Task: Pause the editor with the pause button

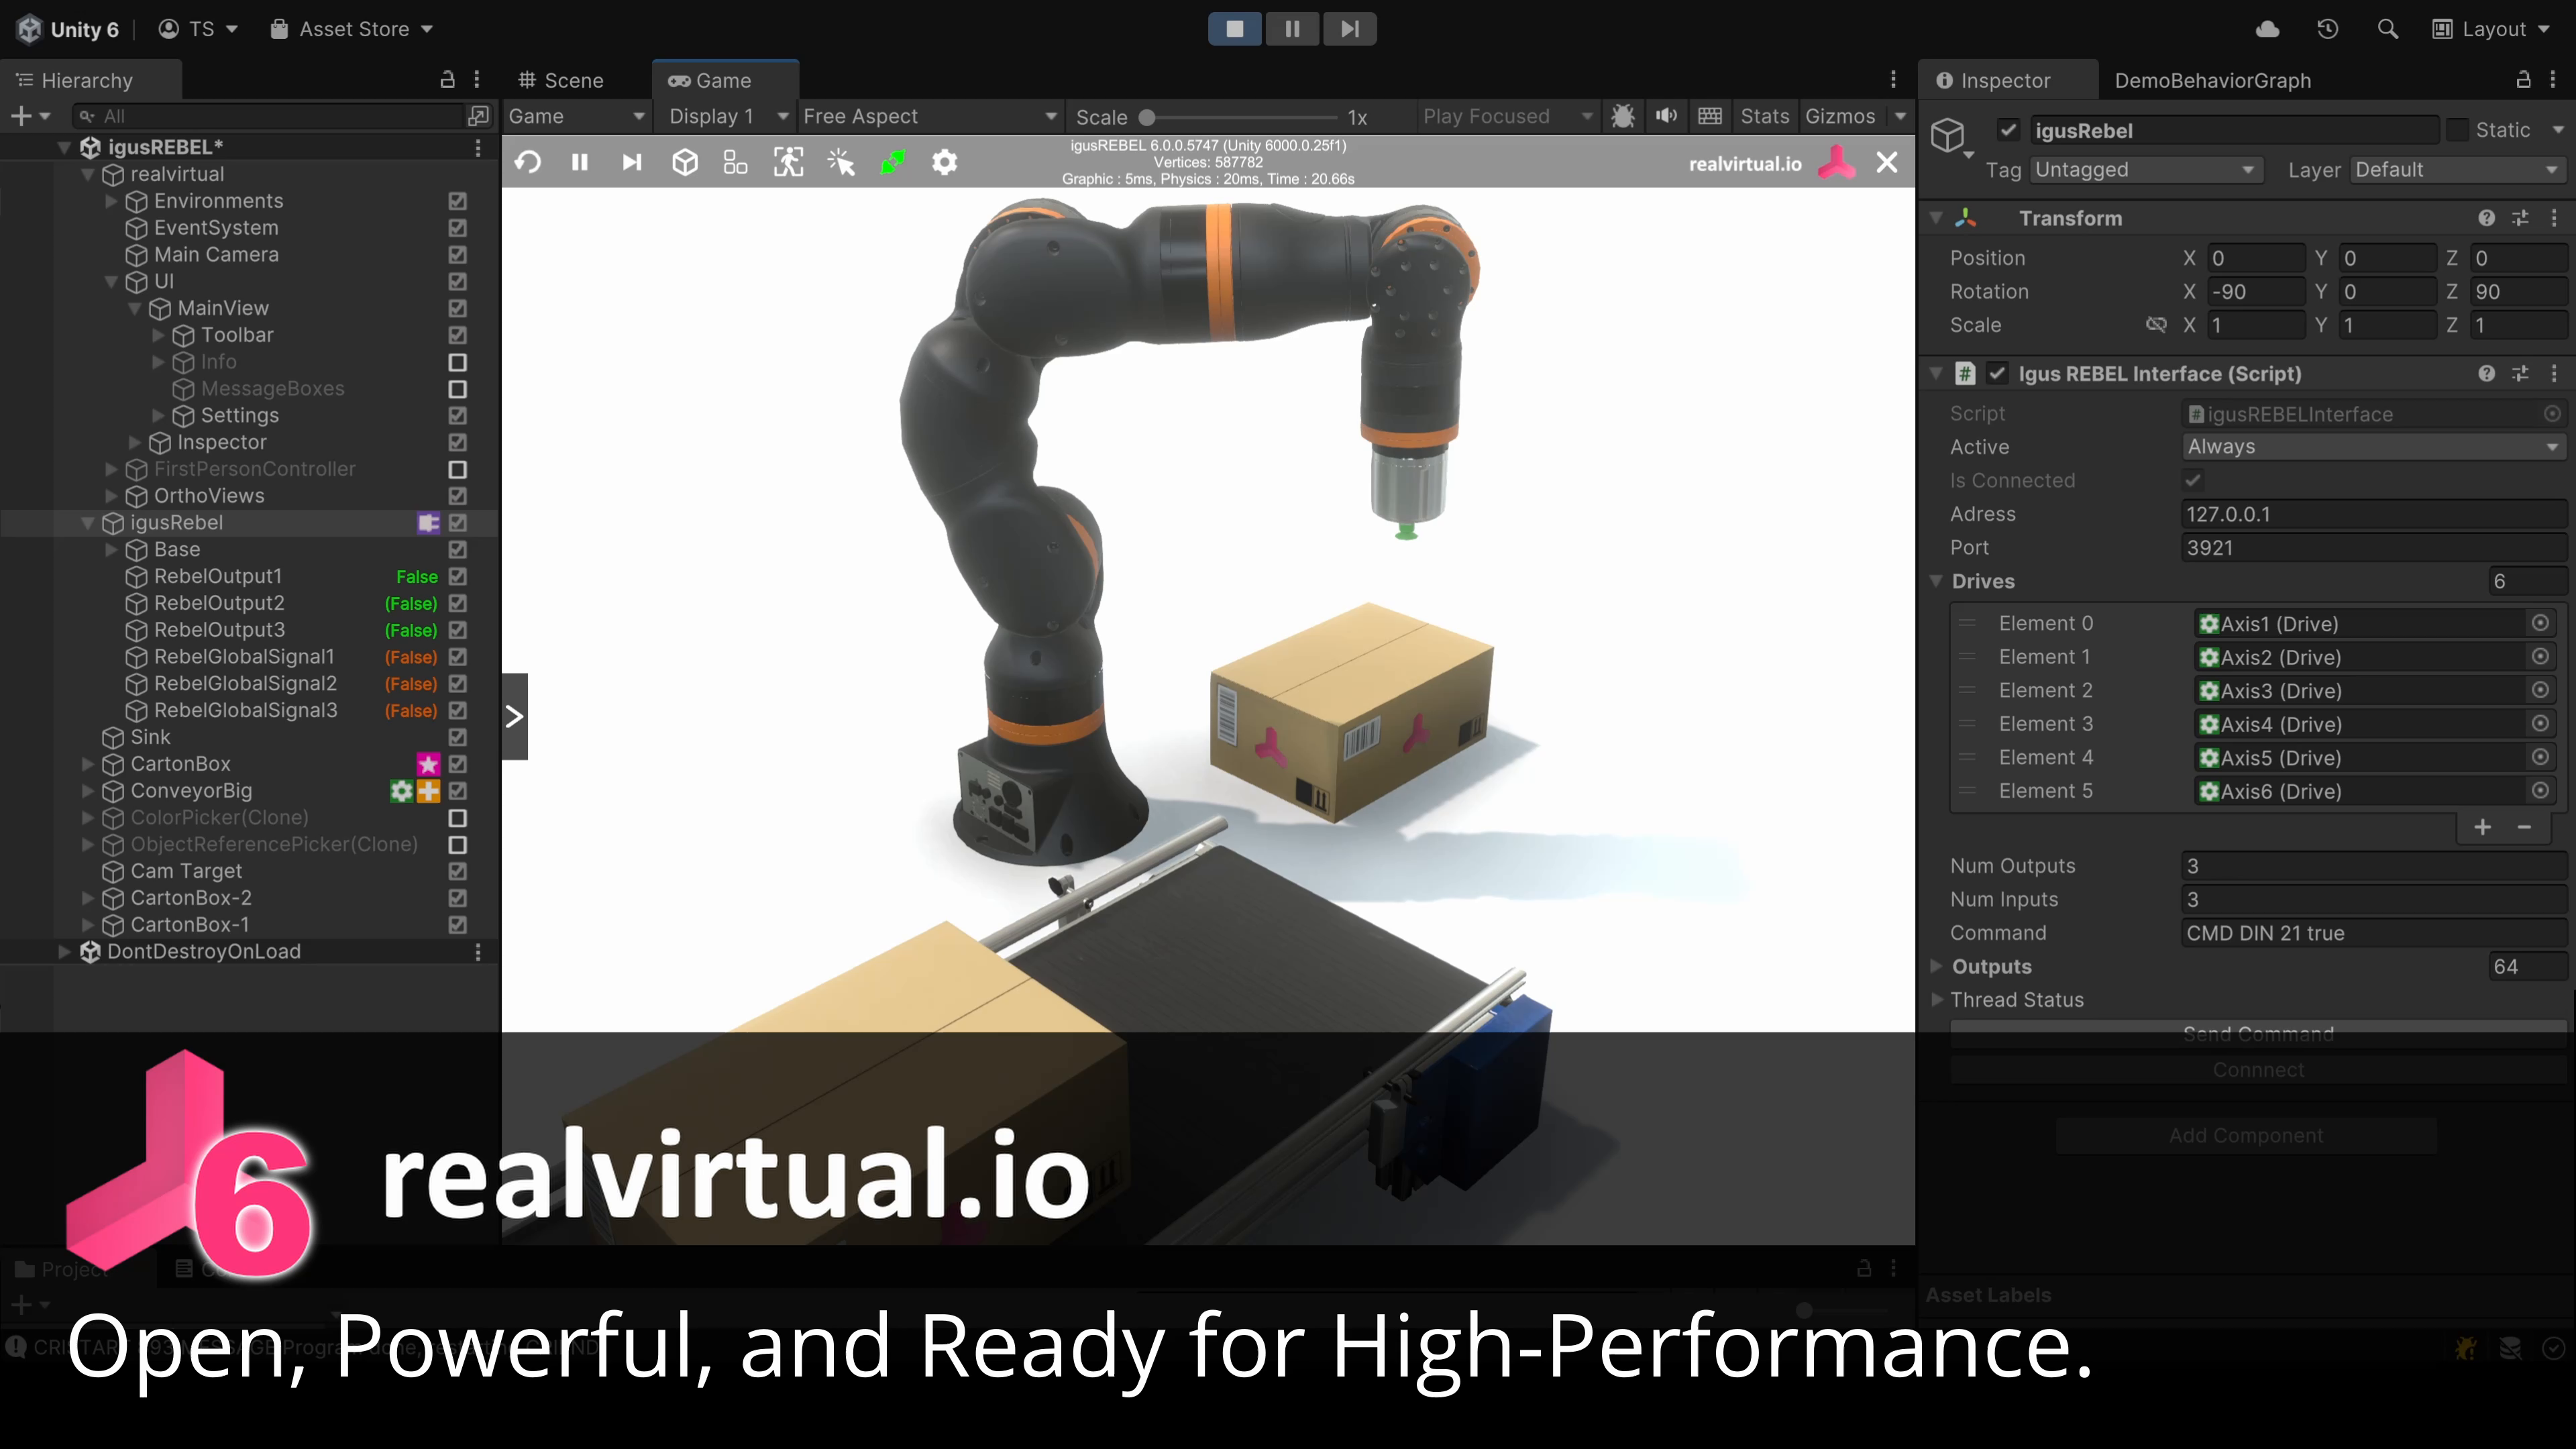Action: tap(1292, 29)
